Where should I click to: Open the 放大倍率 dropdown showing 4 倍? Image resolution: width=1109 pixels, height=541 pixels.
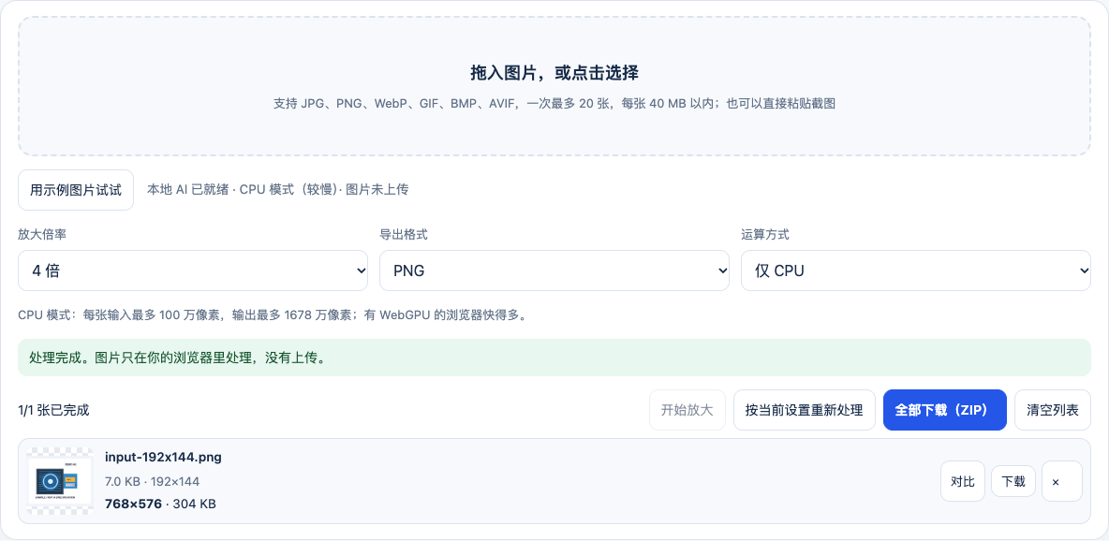click(x=193, y=270)
